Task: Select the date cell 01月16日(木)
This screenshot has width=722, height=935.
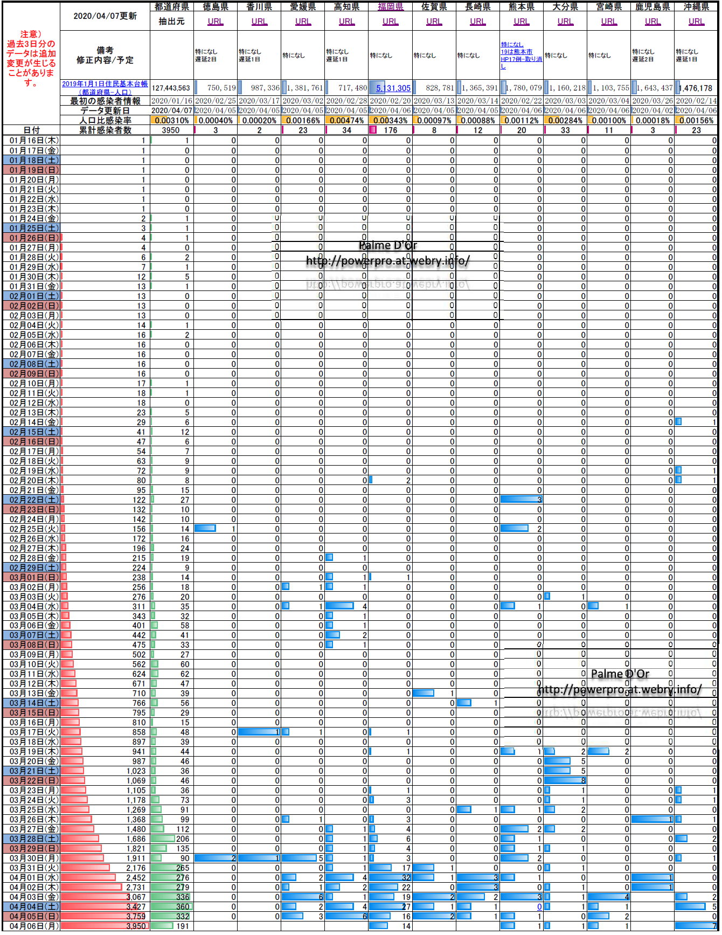Action: 31,141
